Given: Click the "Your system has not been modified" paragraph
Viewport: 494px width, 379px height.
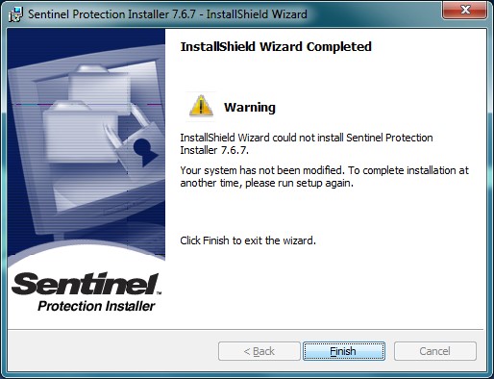Looking at the screenshot, I should pyautogui.click(x=324, y=176).
